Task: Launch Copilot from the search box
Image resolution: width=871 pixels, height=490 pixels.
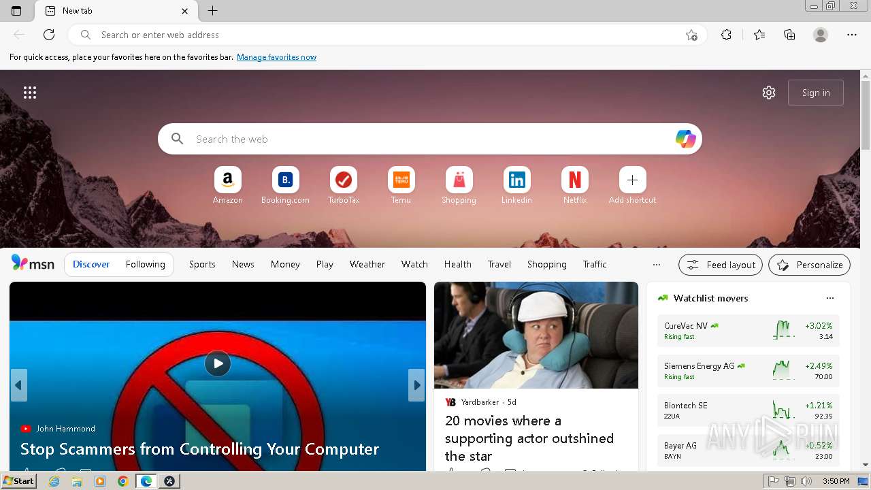Action: tap(685, 139)
